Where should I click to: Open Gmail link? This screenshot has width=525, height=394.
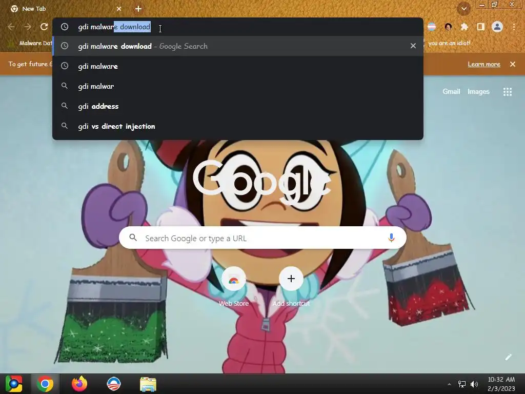[x=451, y=91]
